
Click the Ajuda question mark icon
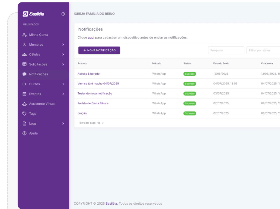pyautogui.click(x=24, y=133)
